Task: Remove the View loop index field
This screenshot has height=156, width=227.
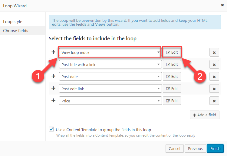Action: (214, 52)
